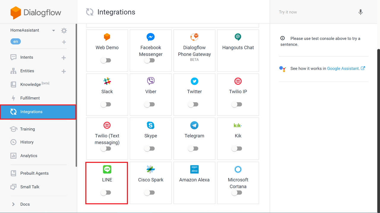
Task: Click the Amazon Alexa icon
Action: 194,169
